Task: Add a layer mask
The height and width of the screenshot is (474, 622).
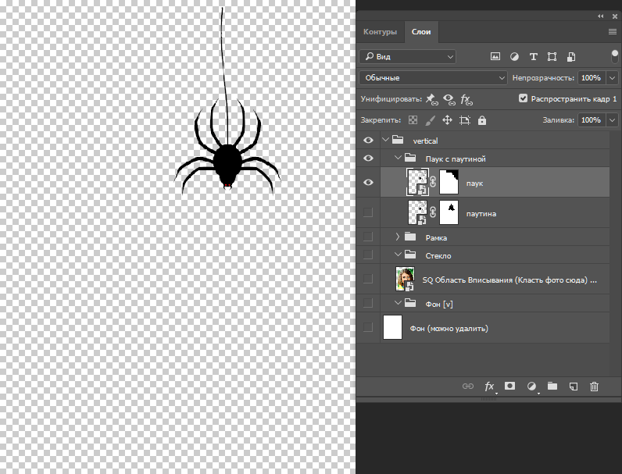Action: [x=509, y=387]
